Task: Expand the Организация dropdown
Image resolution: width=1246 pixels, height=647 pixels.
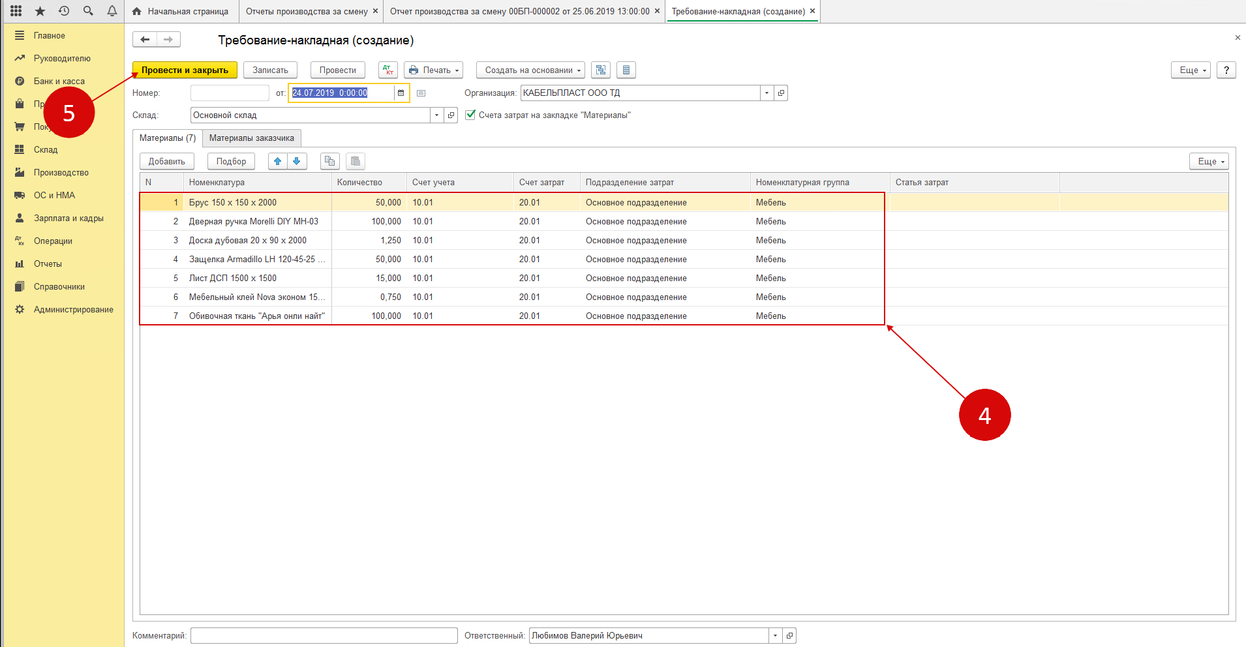Action: [x=767, y=93]
